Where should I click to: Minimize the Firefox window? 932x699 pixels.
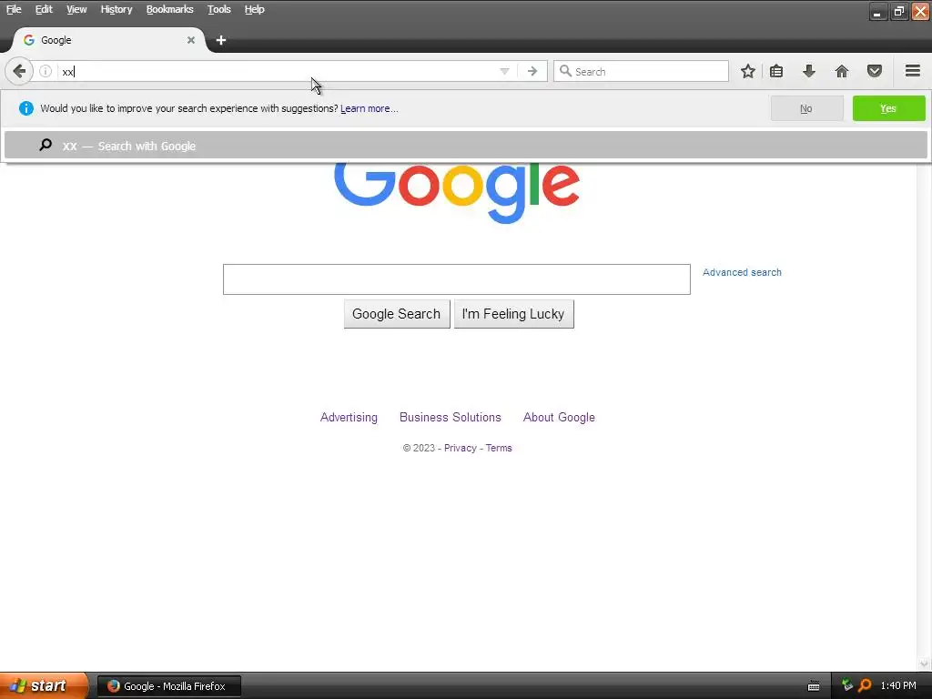point(878,11)
